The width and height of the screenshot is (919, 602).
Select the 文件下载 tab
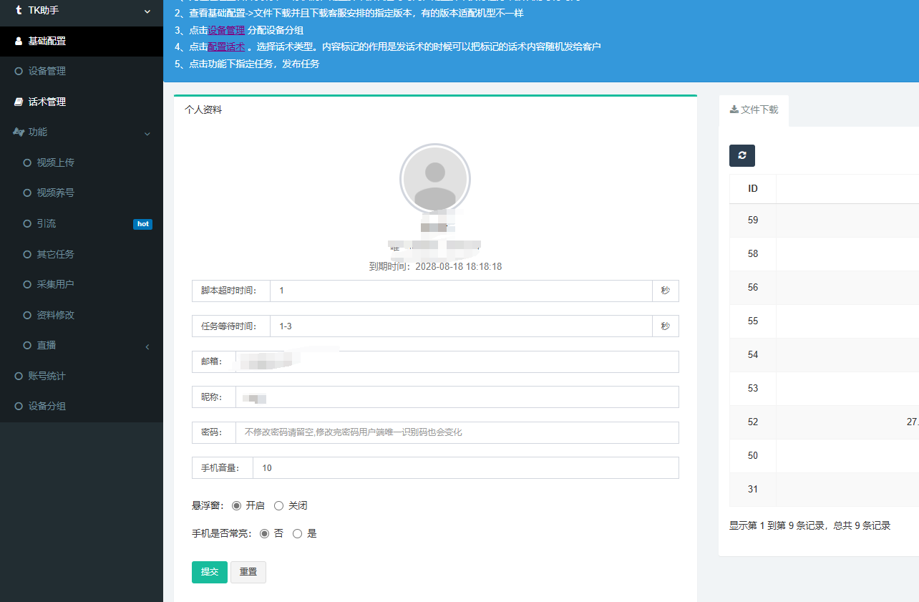pos(754,110)
